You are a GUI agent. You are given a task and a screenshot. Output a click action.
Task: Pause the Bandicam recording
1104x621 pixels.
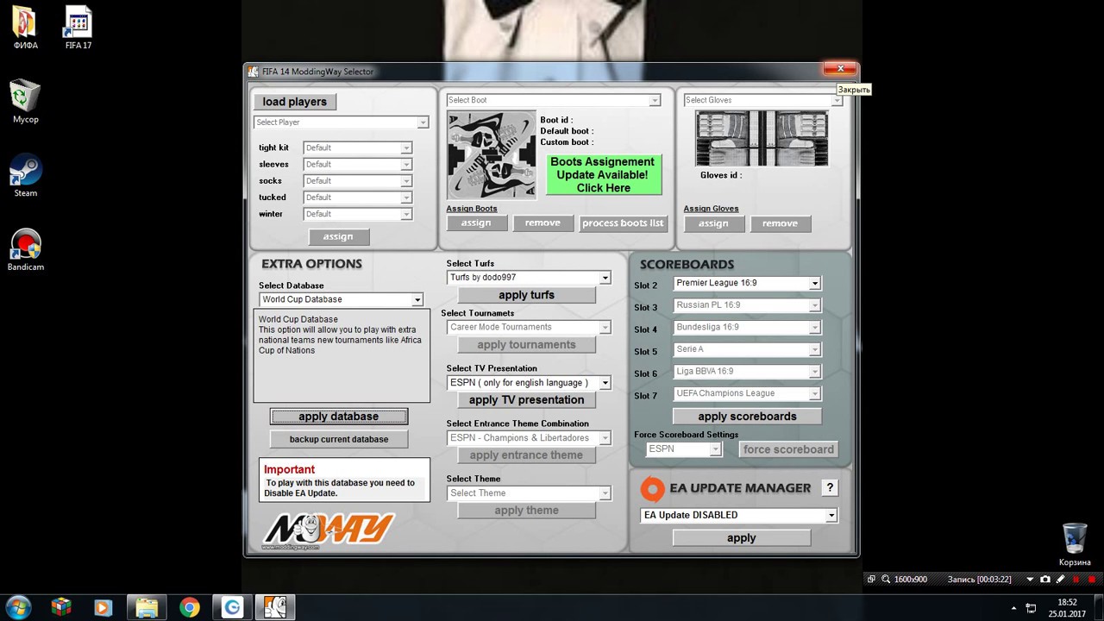point(1076,580)
